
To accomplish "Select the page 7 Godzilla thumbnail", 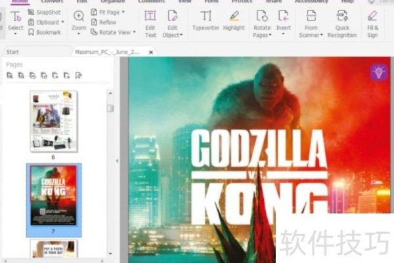I will tap(54, 195).
